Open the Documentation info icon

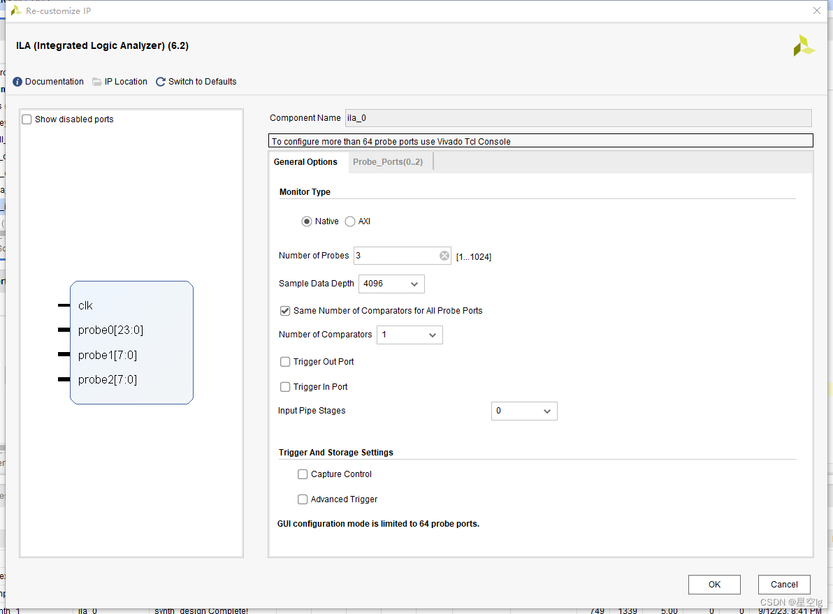point(17,82)
